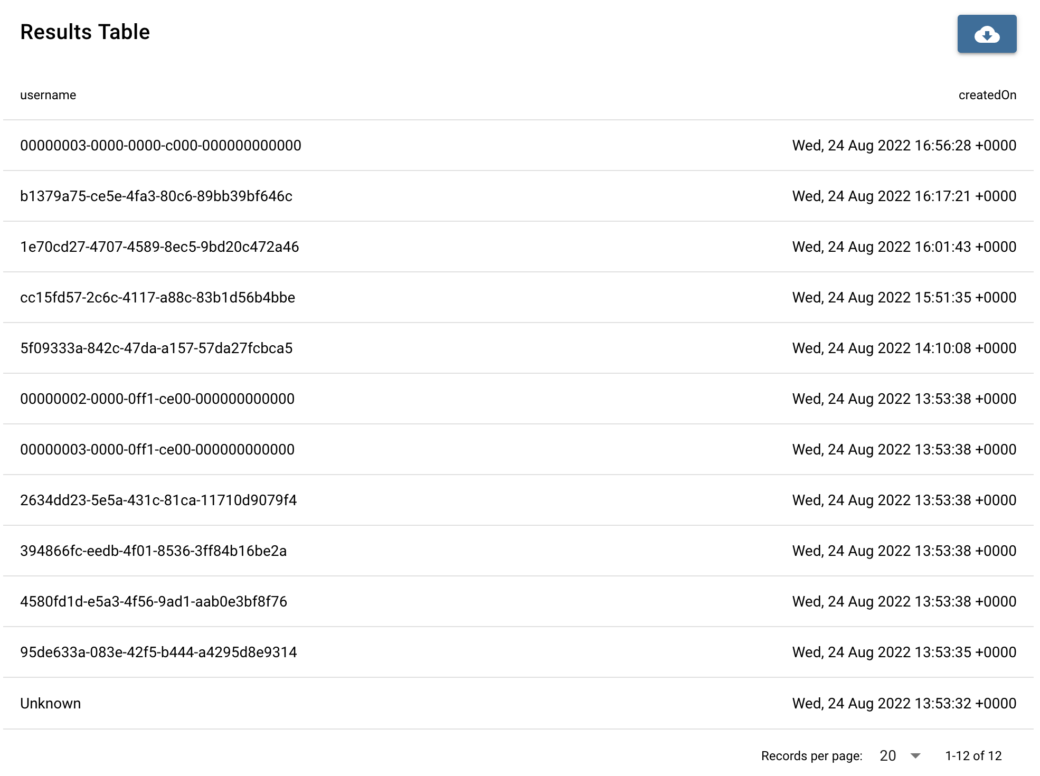Click the cloud download button
The height and width of the screenshot is (776, 1040).
tap(987, 34)
